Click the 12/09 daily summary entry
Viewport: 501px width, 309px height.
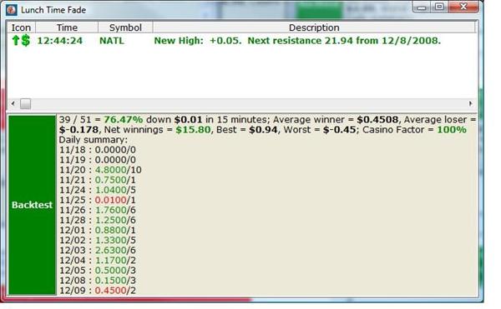pos(98,291)
